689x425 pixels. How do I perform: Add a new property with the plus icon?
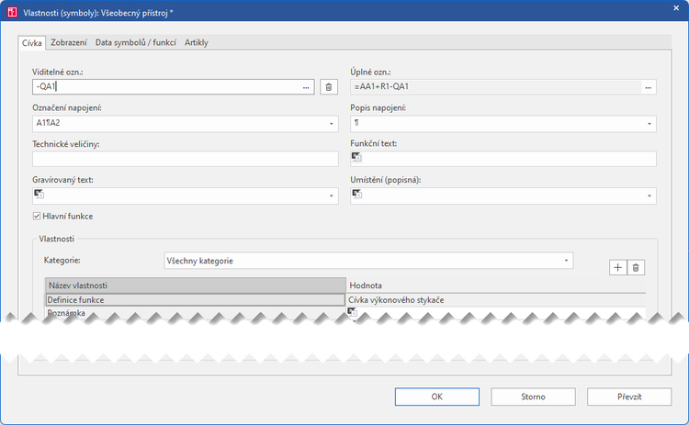click(618, 267)
